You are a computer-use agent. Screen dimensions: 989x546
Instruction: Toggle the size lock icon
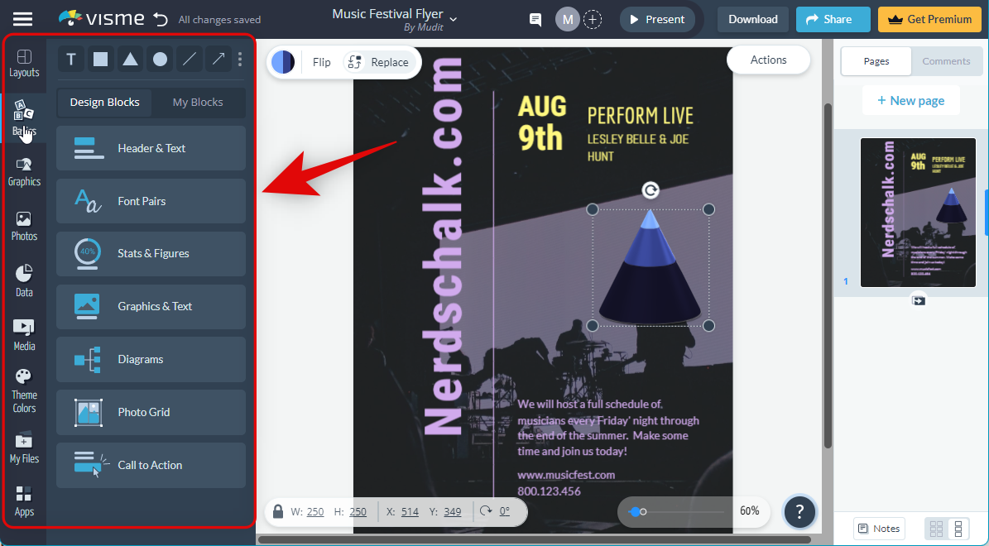[x=277, y=511]
